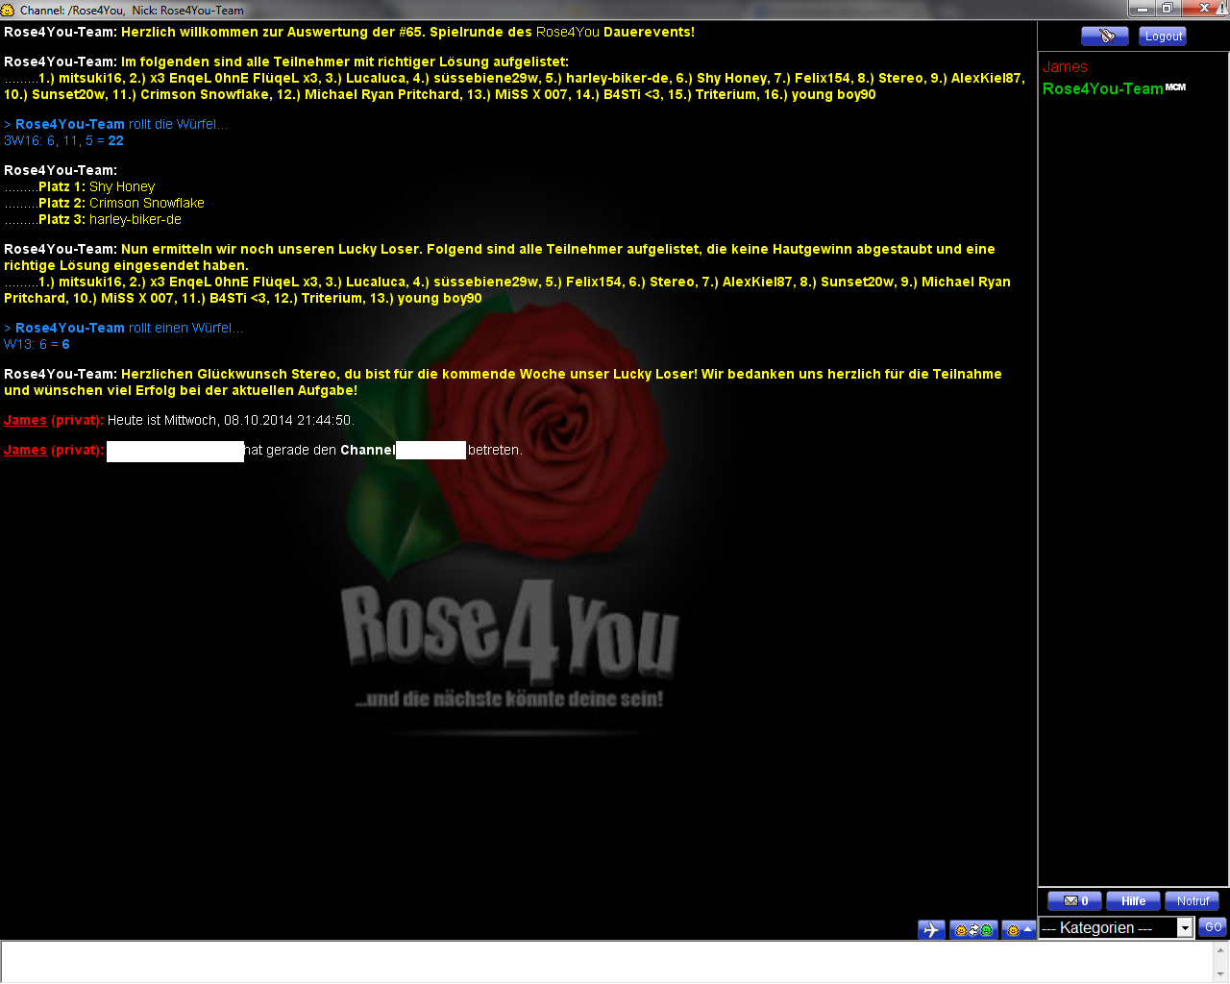Click the input field scroll-up arrow
1230x984 pixels.
pos(1220,949)
